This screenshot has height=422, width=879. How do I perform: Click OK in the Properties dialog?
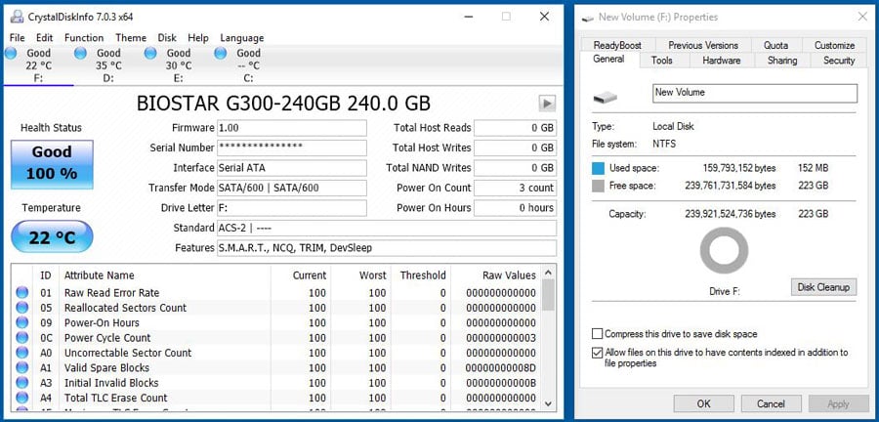703,403
